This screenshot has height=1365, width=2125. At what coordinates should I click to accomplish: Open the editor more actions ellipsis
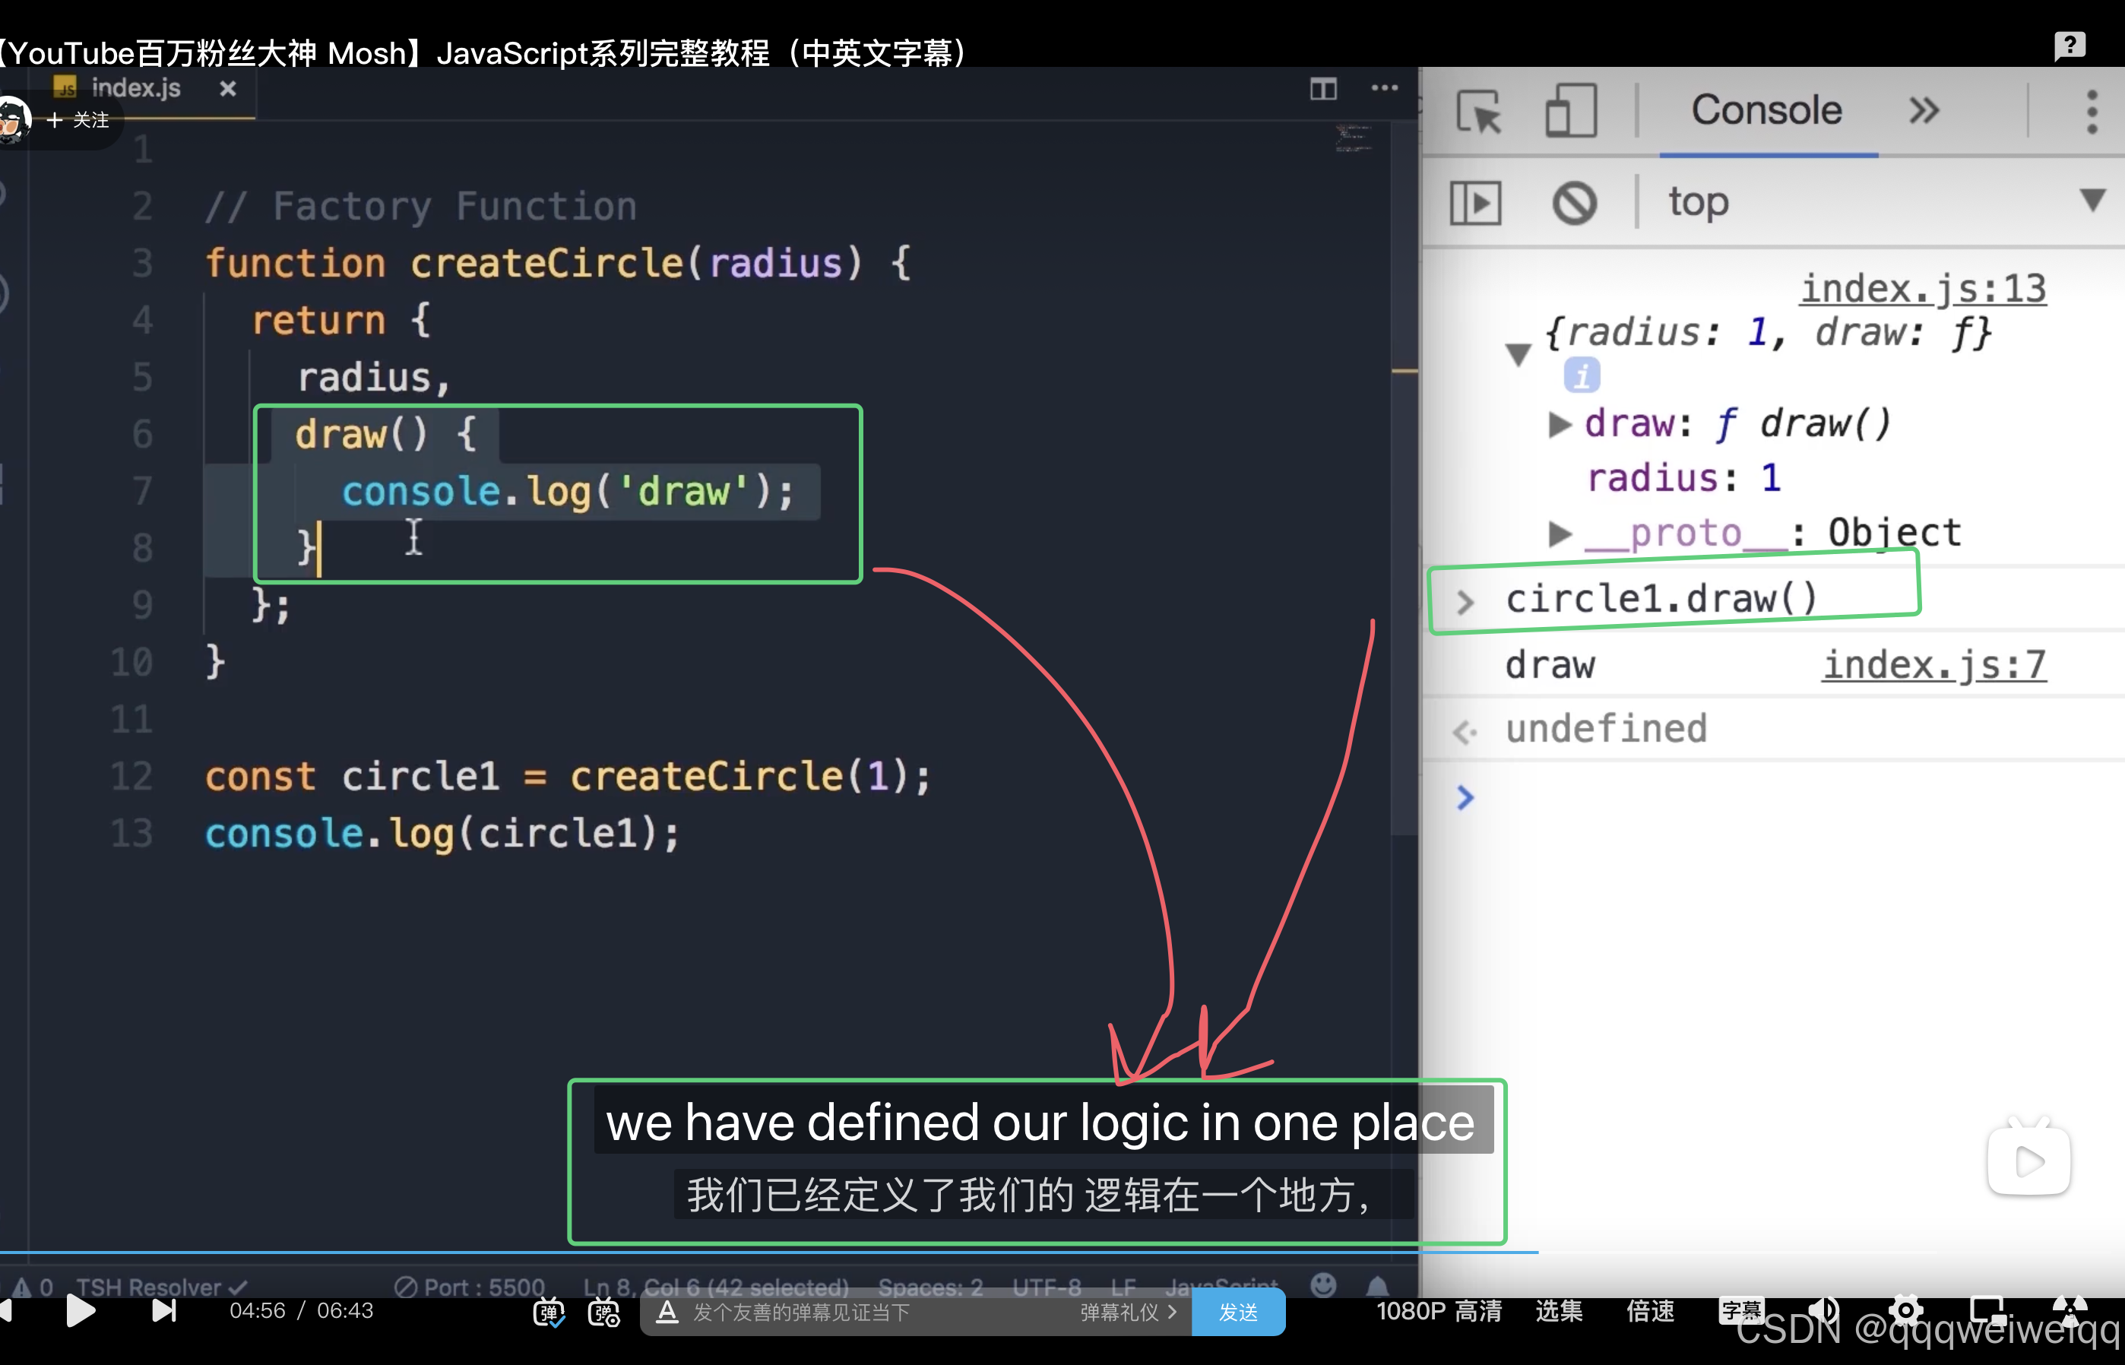[x=1384, y=87]
